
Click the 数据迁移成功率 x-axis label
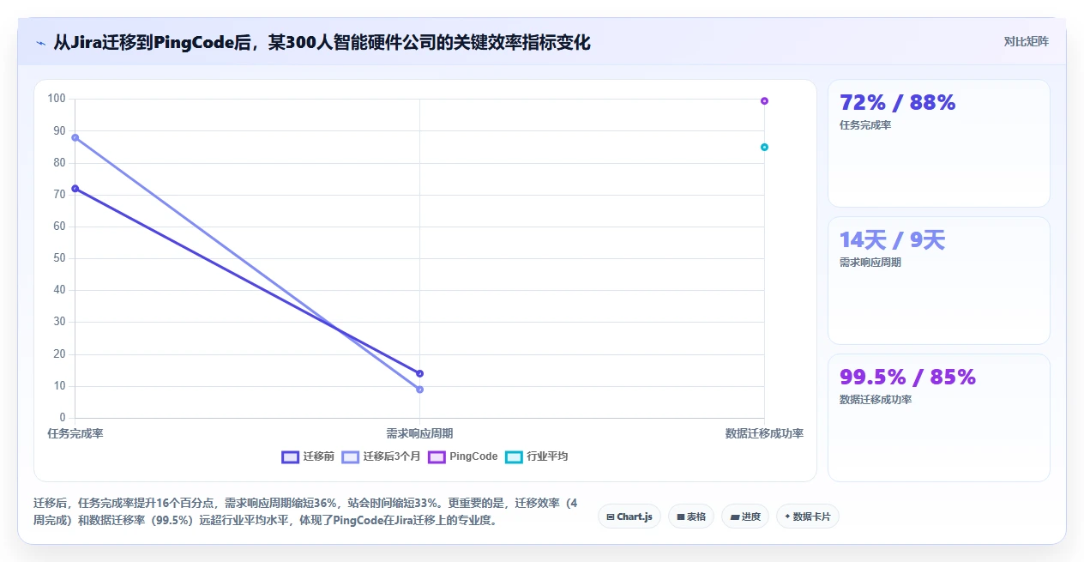coord(764,434)
